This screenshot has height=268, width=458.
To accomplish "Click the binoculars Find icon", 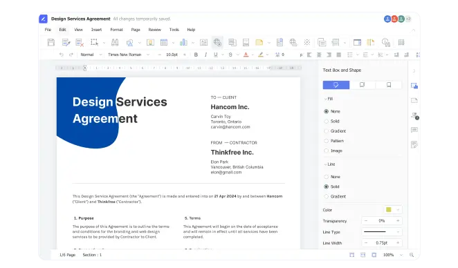I will [x=115, y=43].
